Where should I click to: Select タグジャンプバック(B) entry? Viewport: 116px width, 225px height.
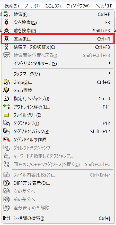pyautogui.click(x=58, y=131)
